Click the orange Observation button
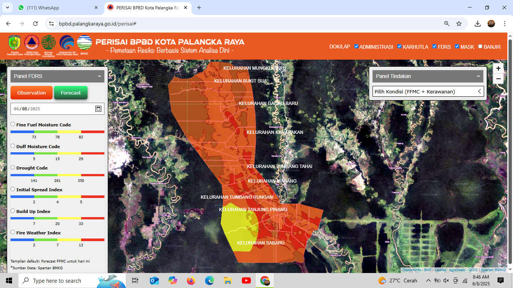The image size is (513, 288). (x=32, y=93)
